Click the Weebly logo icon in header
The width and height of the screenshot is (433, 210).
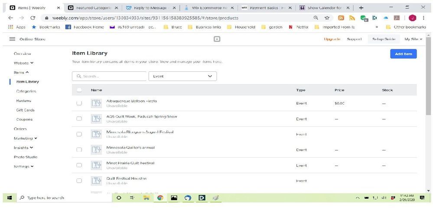217,39
